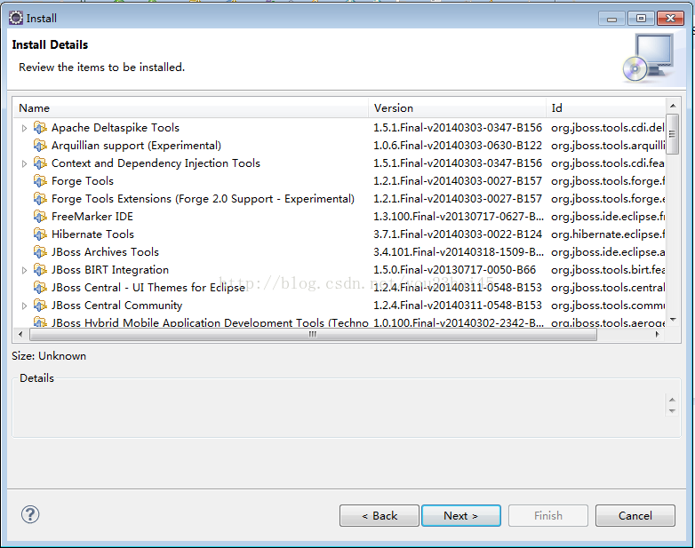695x548 pixels.
Task: Click the Forge Tools Extensions feature icon
Action: coord(40,198)
